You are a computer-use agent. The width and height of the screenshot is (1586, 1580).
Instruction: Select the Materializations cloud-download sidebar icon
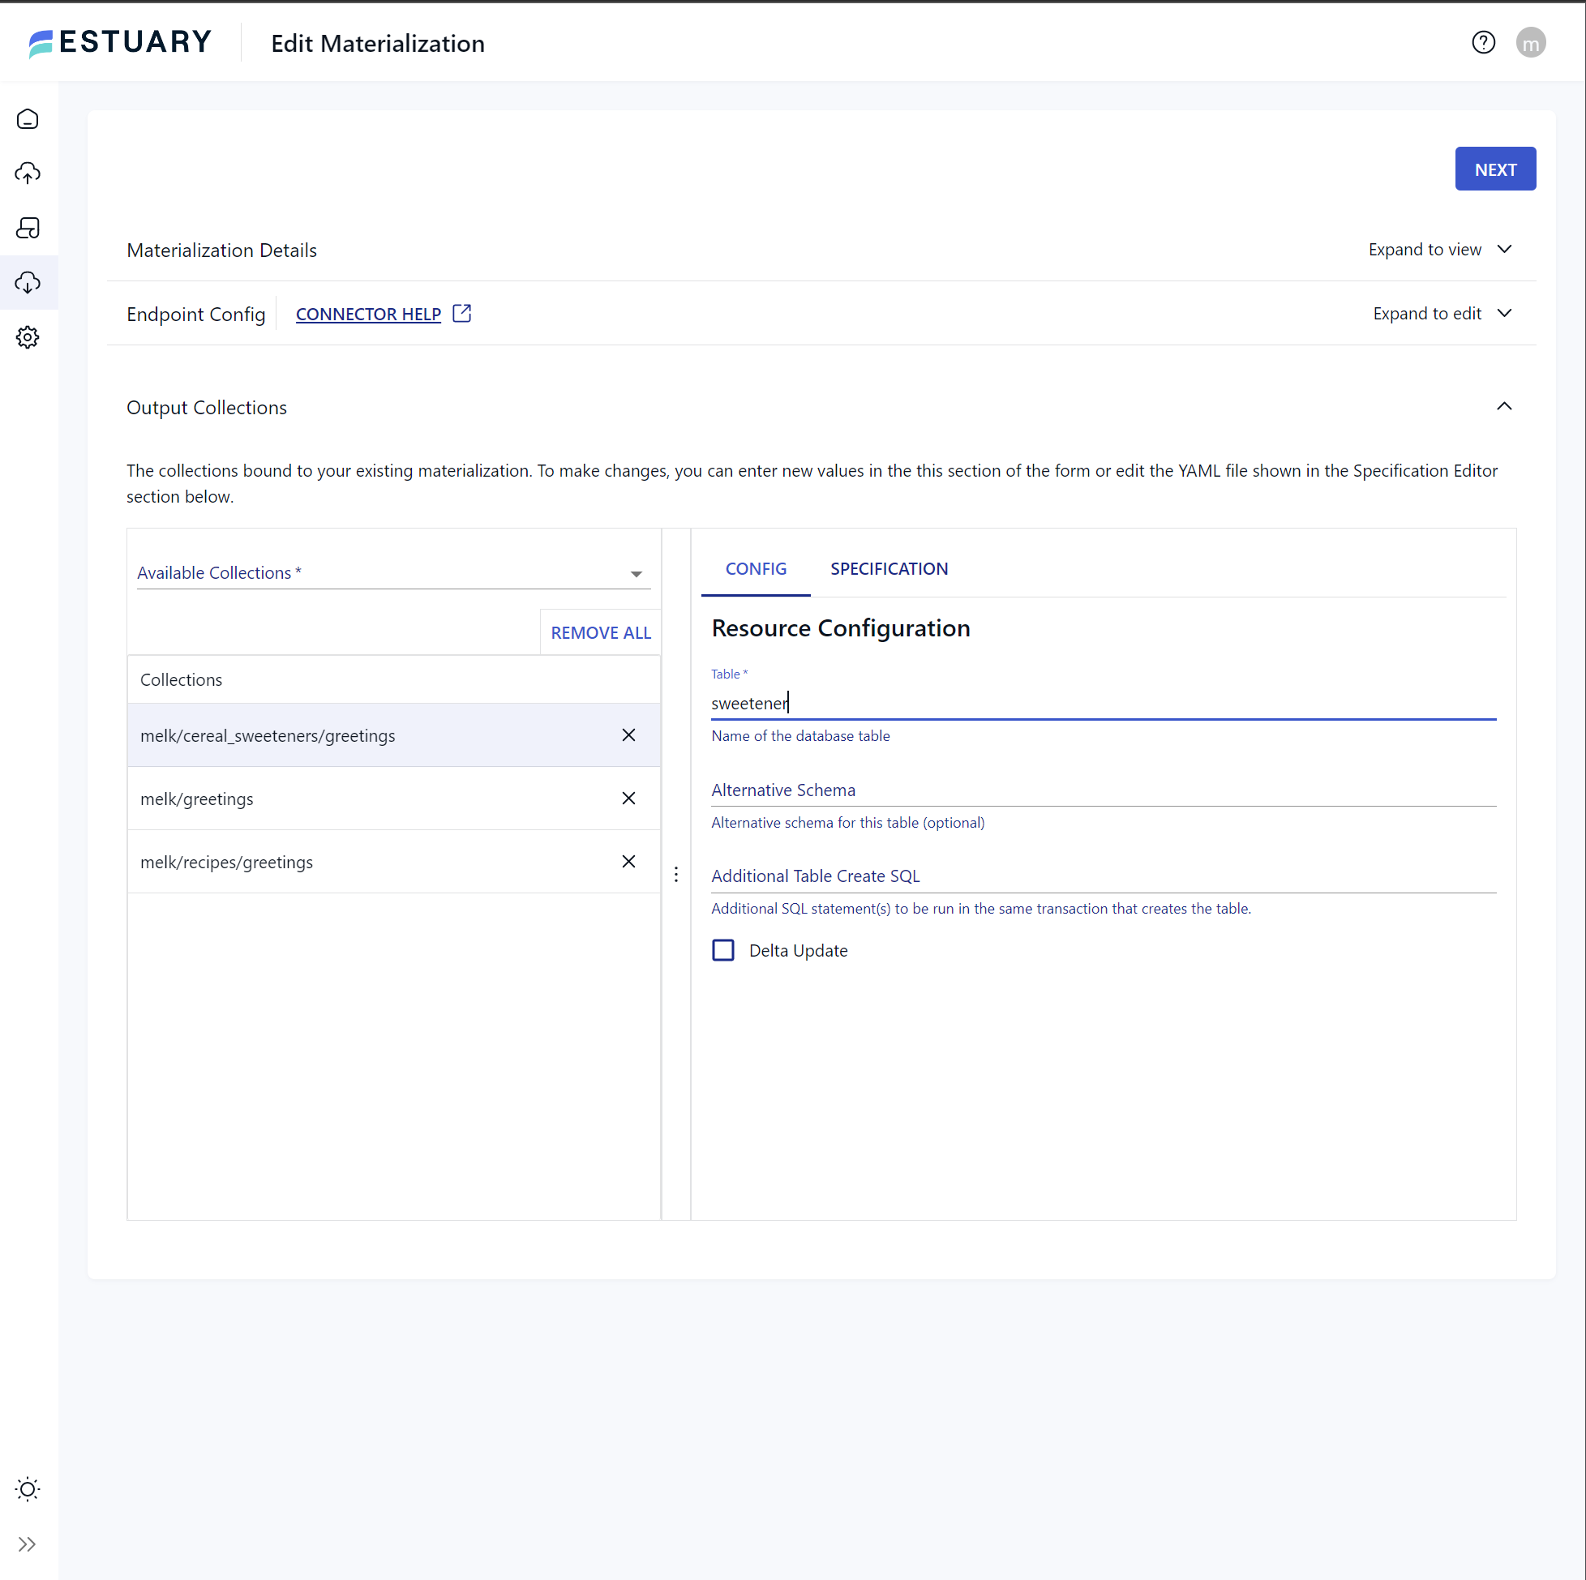click(27, 282)
